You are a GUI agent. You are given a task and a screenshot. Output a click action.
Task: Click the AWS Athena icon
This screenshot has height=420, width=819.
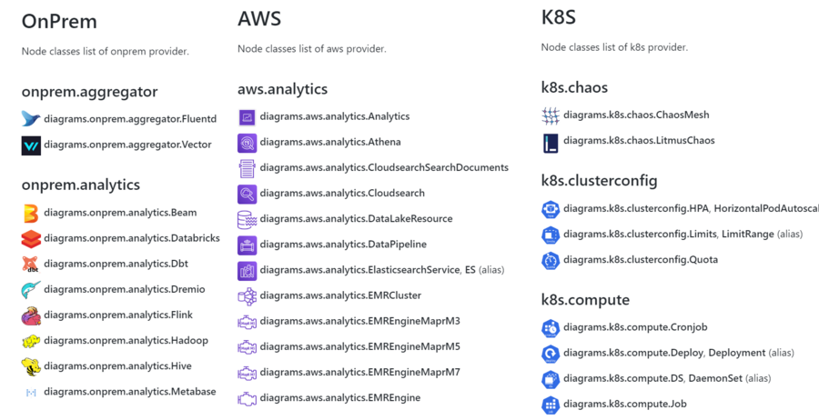tap(247, 143)
